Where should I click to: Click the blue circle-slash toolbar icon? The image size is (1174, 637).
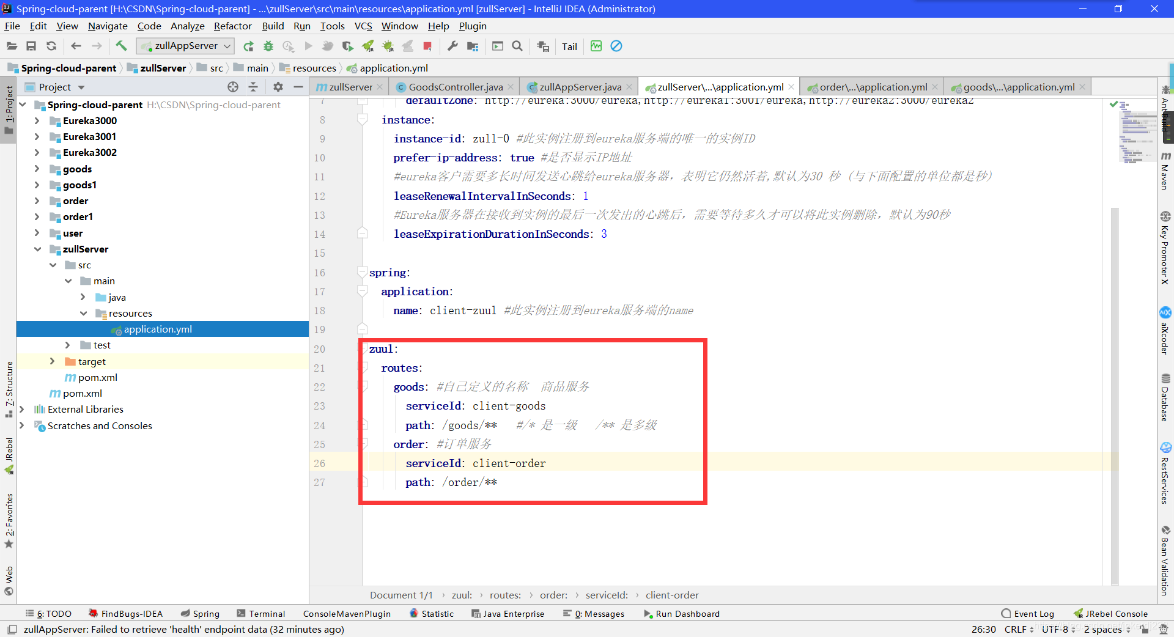point(616,46)
